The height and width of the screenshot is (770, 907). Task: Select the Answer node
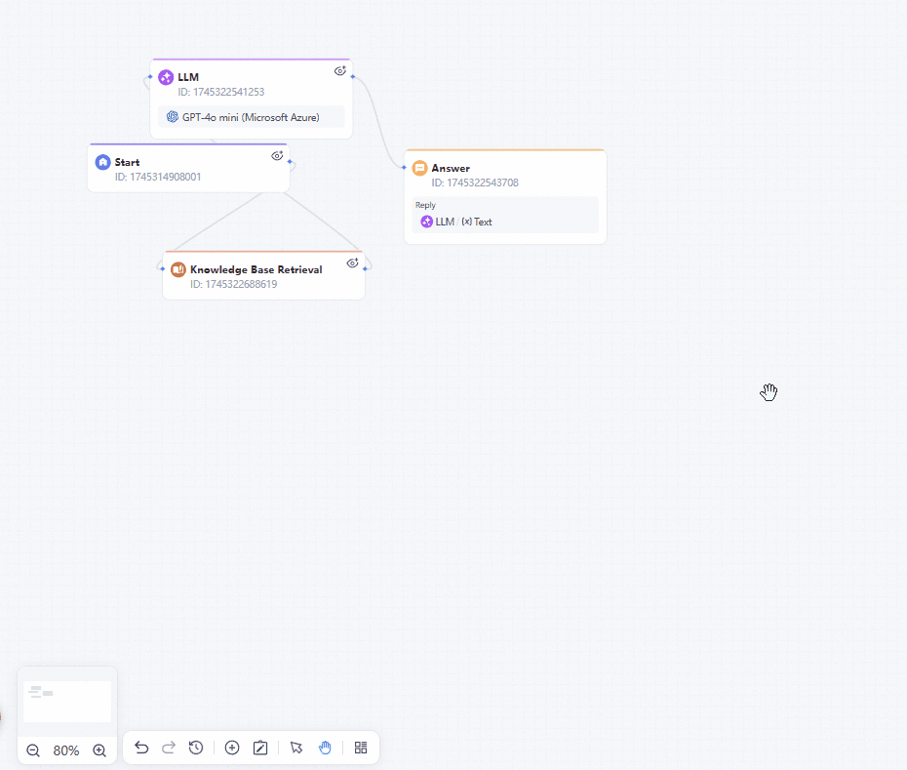click(505, 197)
